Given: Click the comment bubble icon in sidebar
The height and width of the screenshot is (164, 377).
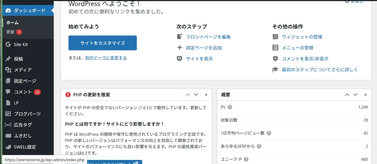Looking at the screenshot, I should pyautogui.click(x=8, y=92).
